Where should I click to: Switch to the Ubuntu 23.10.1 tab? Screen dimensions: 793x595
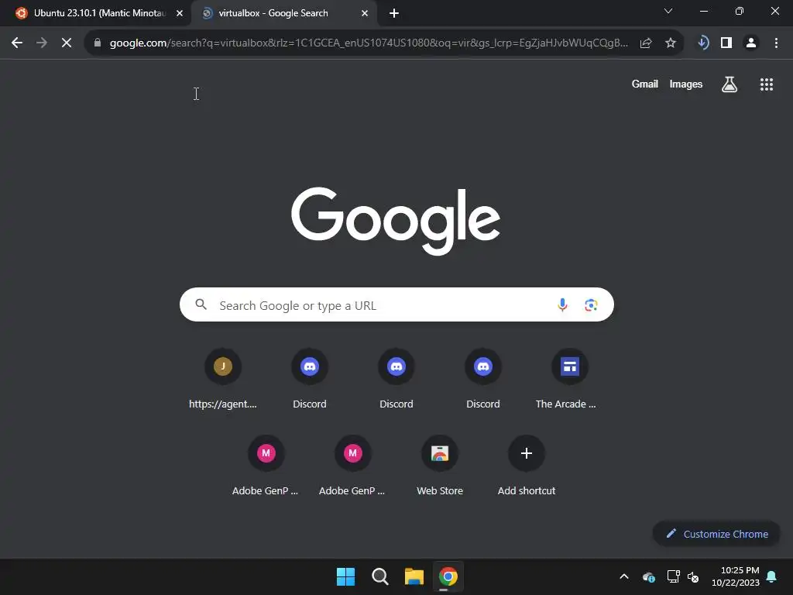95,13
